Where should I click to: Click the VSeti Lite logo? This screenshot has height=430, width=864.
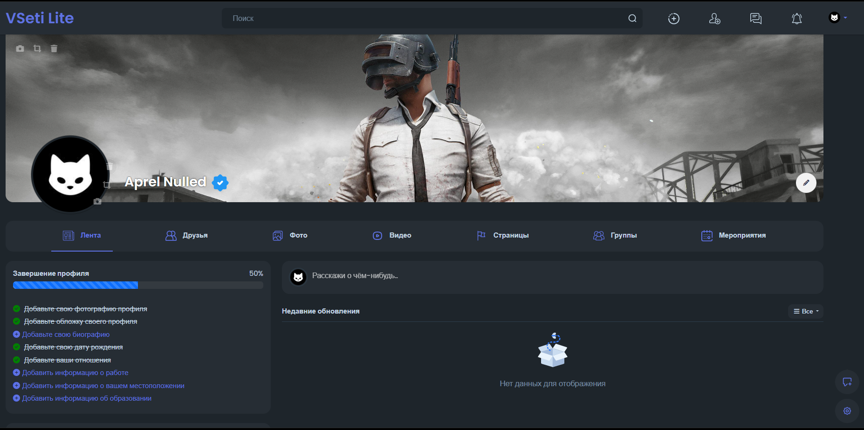coord(40,18)
